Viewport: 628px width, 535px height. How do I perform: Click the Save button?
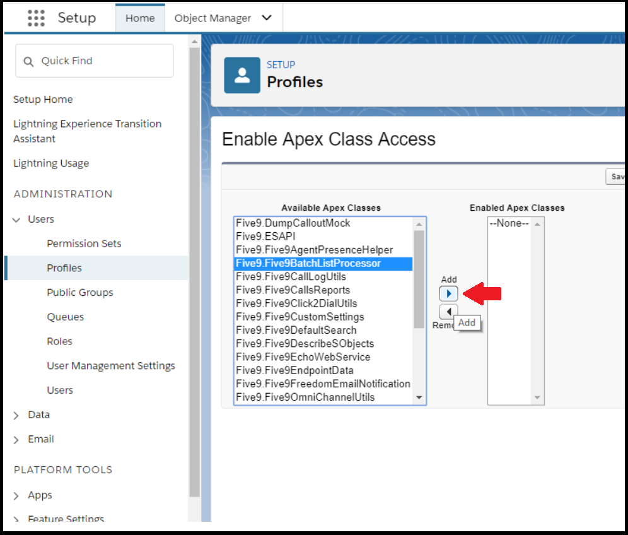616,177
